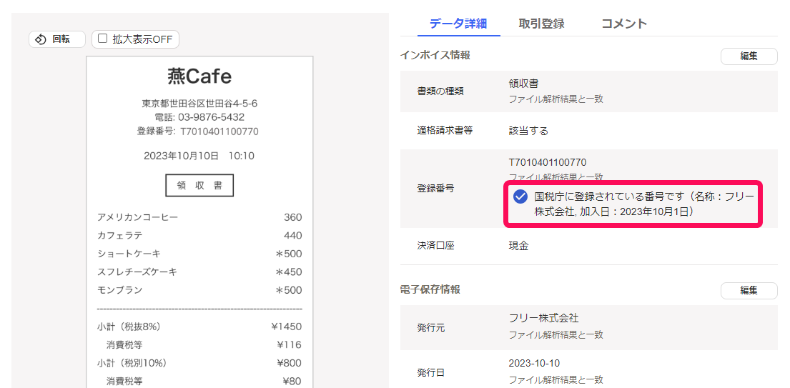This screenshot has height=388, width=790.
Task: Click the ショートケーキ line item
Action: click(199, 254)
